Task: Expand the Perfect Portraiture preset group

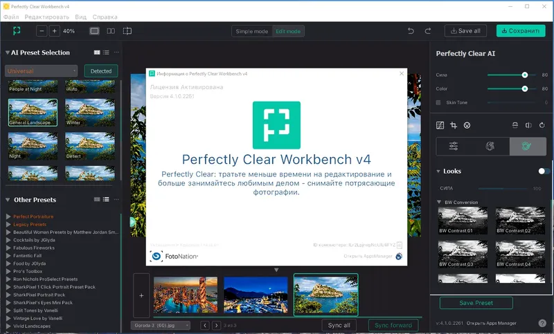Action: (x=8, y=216)
